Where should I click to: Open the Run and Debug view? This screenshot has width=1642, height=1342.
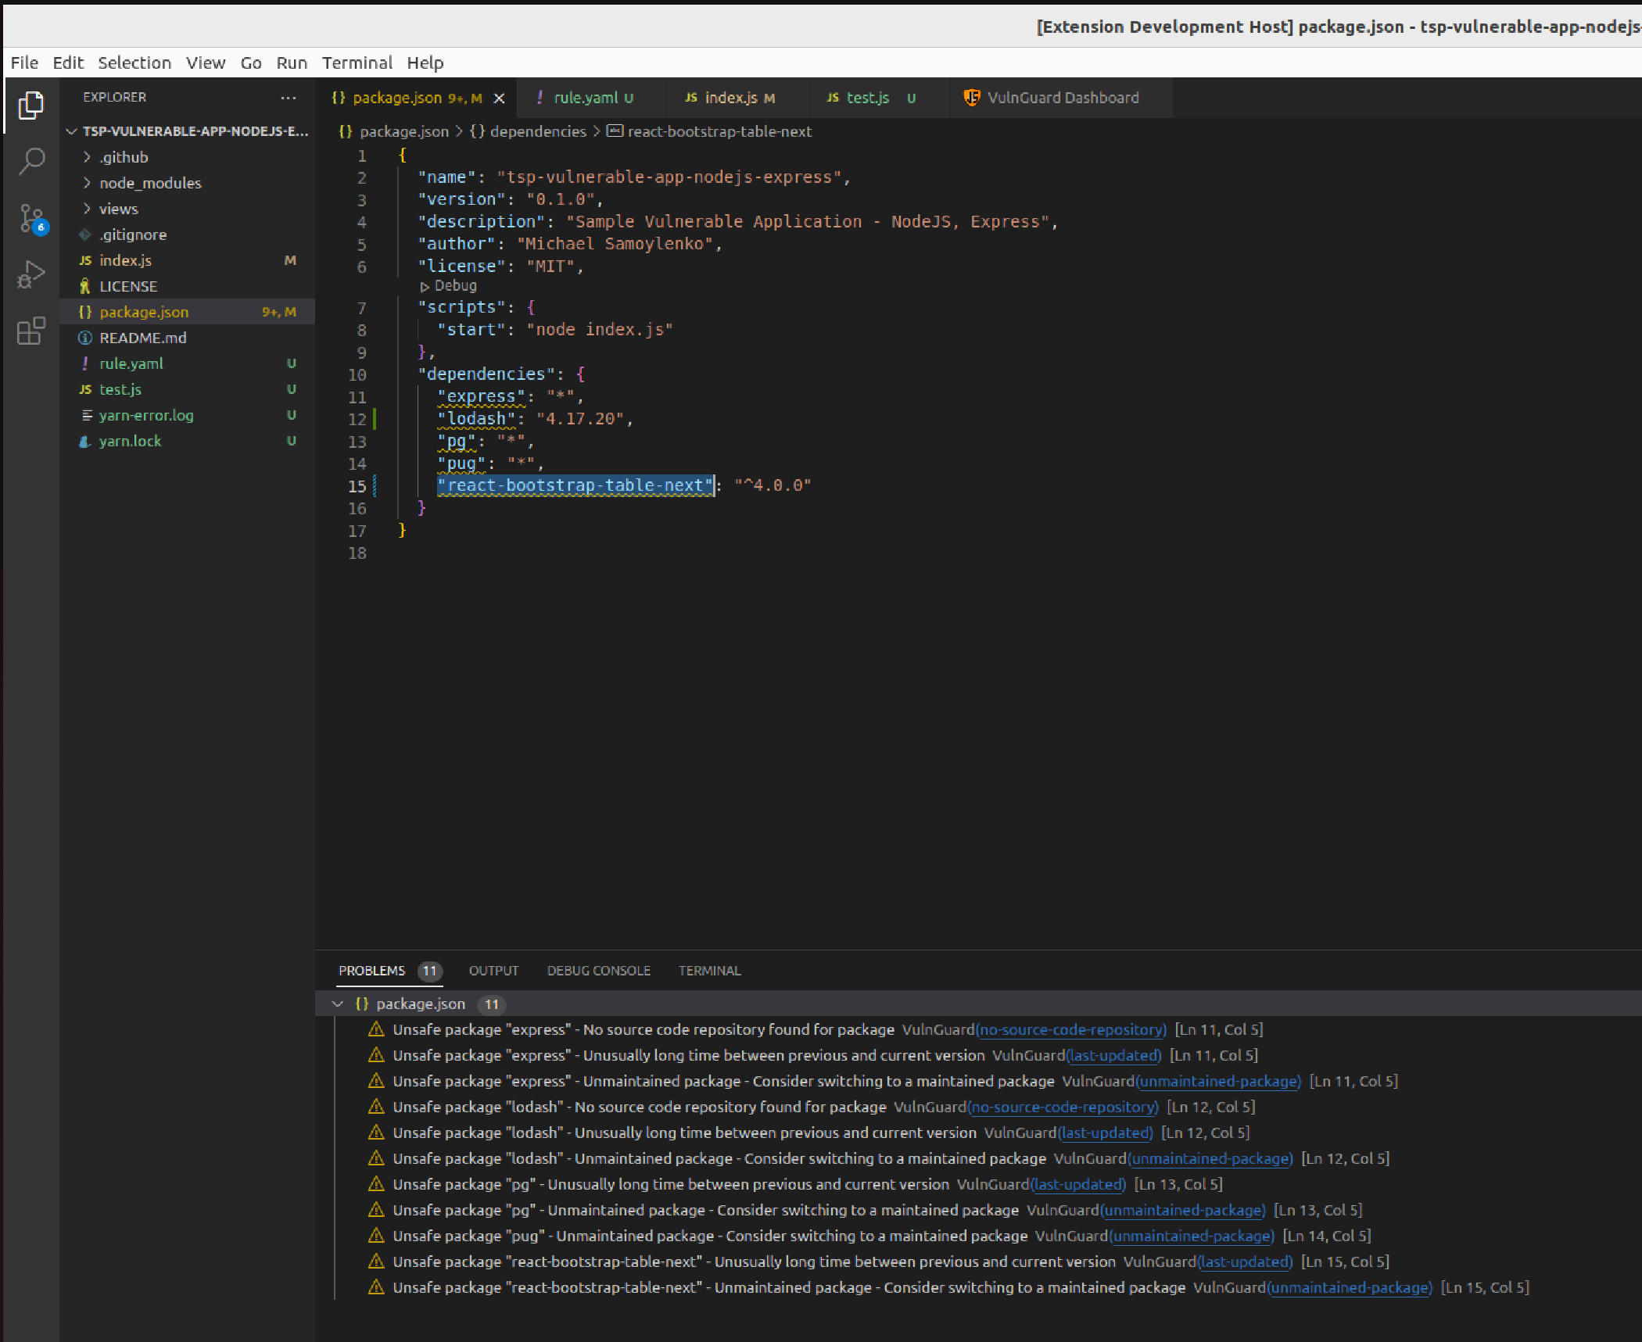coord(31,274)
